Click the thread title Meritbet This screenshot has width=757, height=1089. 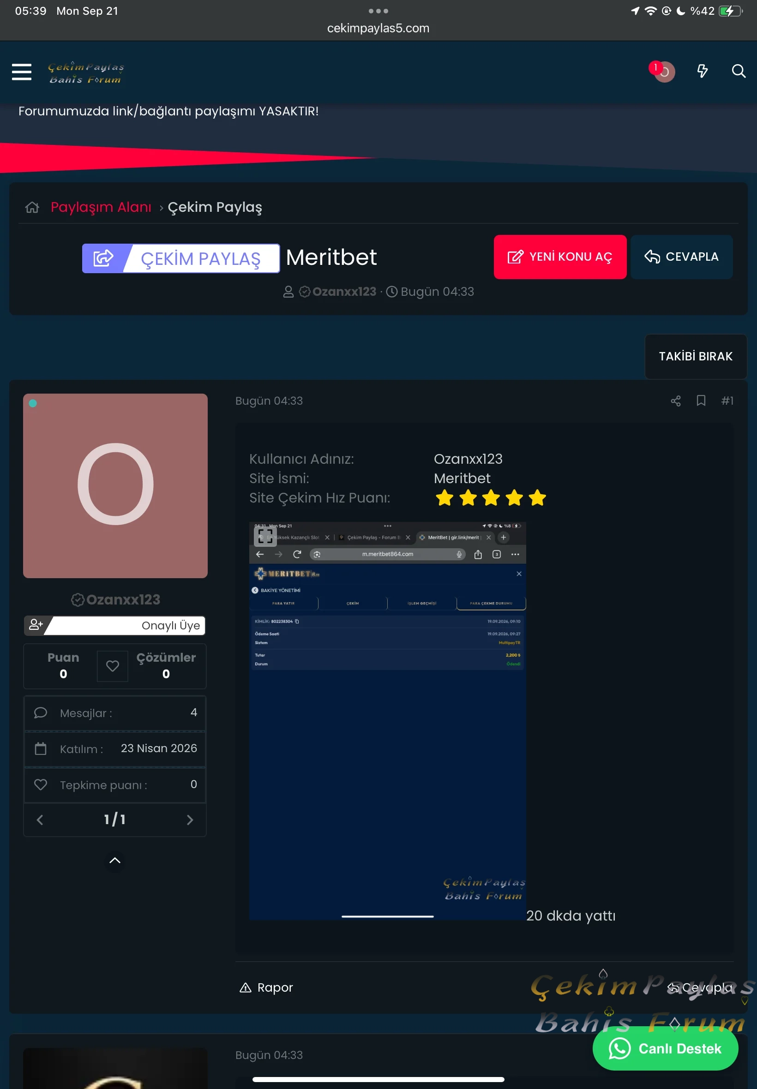tap(331, 257)
